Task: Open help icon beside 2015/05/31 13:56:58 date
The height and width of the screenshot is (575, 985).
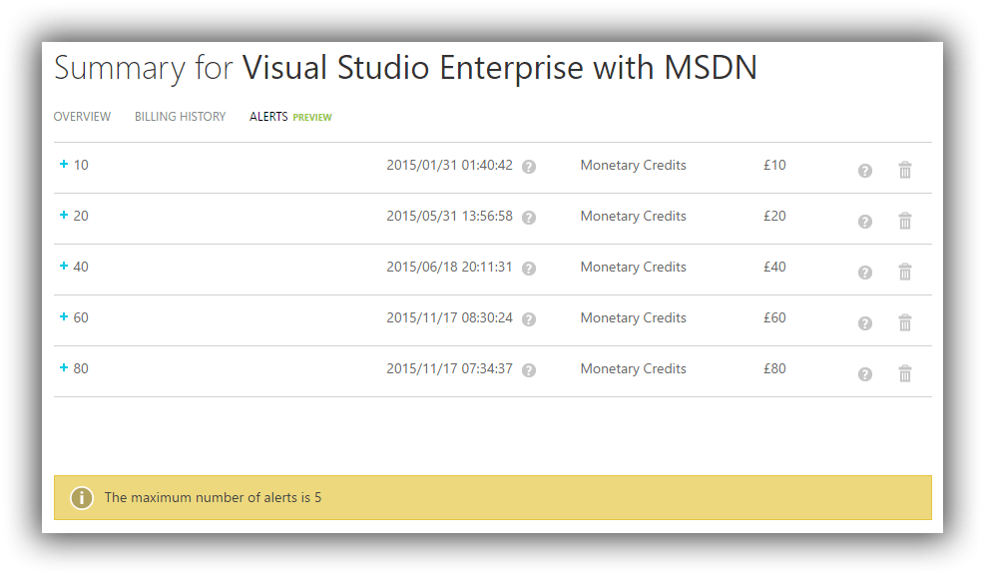Action: coord(529,218)
